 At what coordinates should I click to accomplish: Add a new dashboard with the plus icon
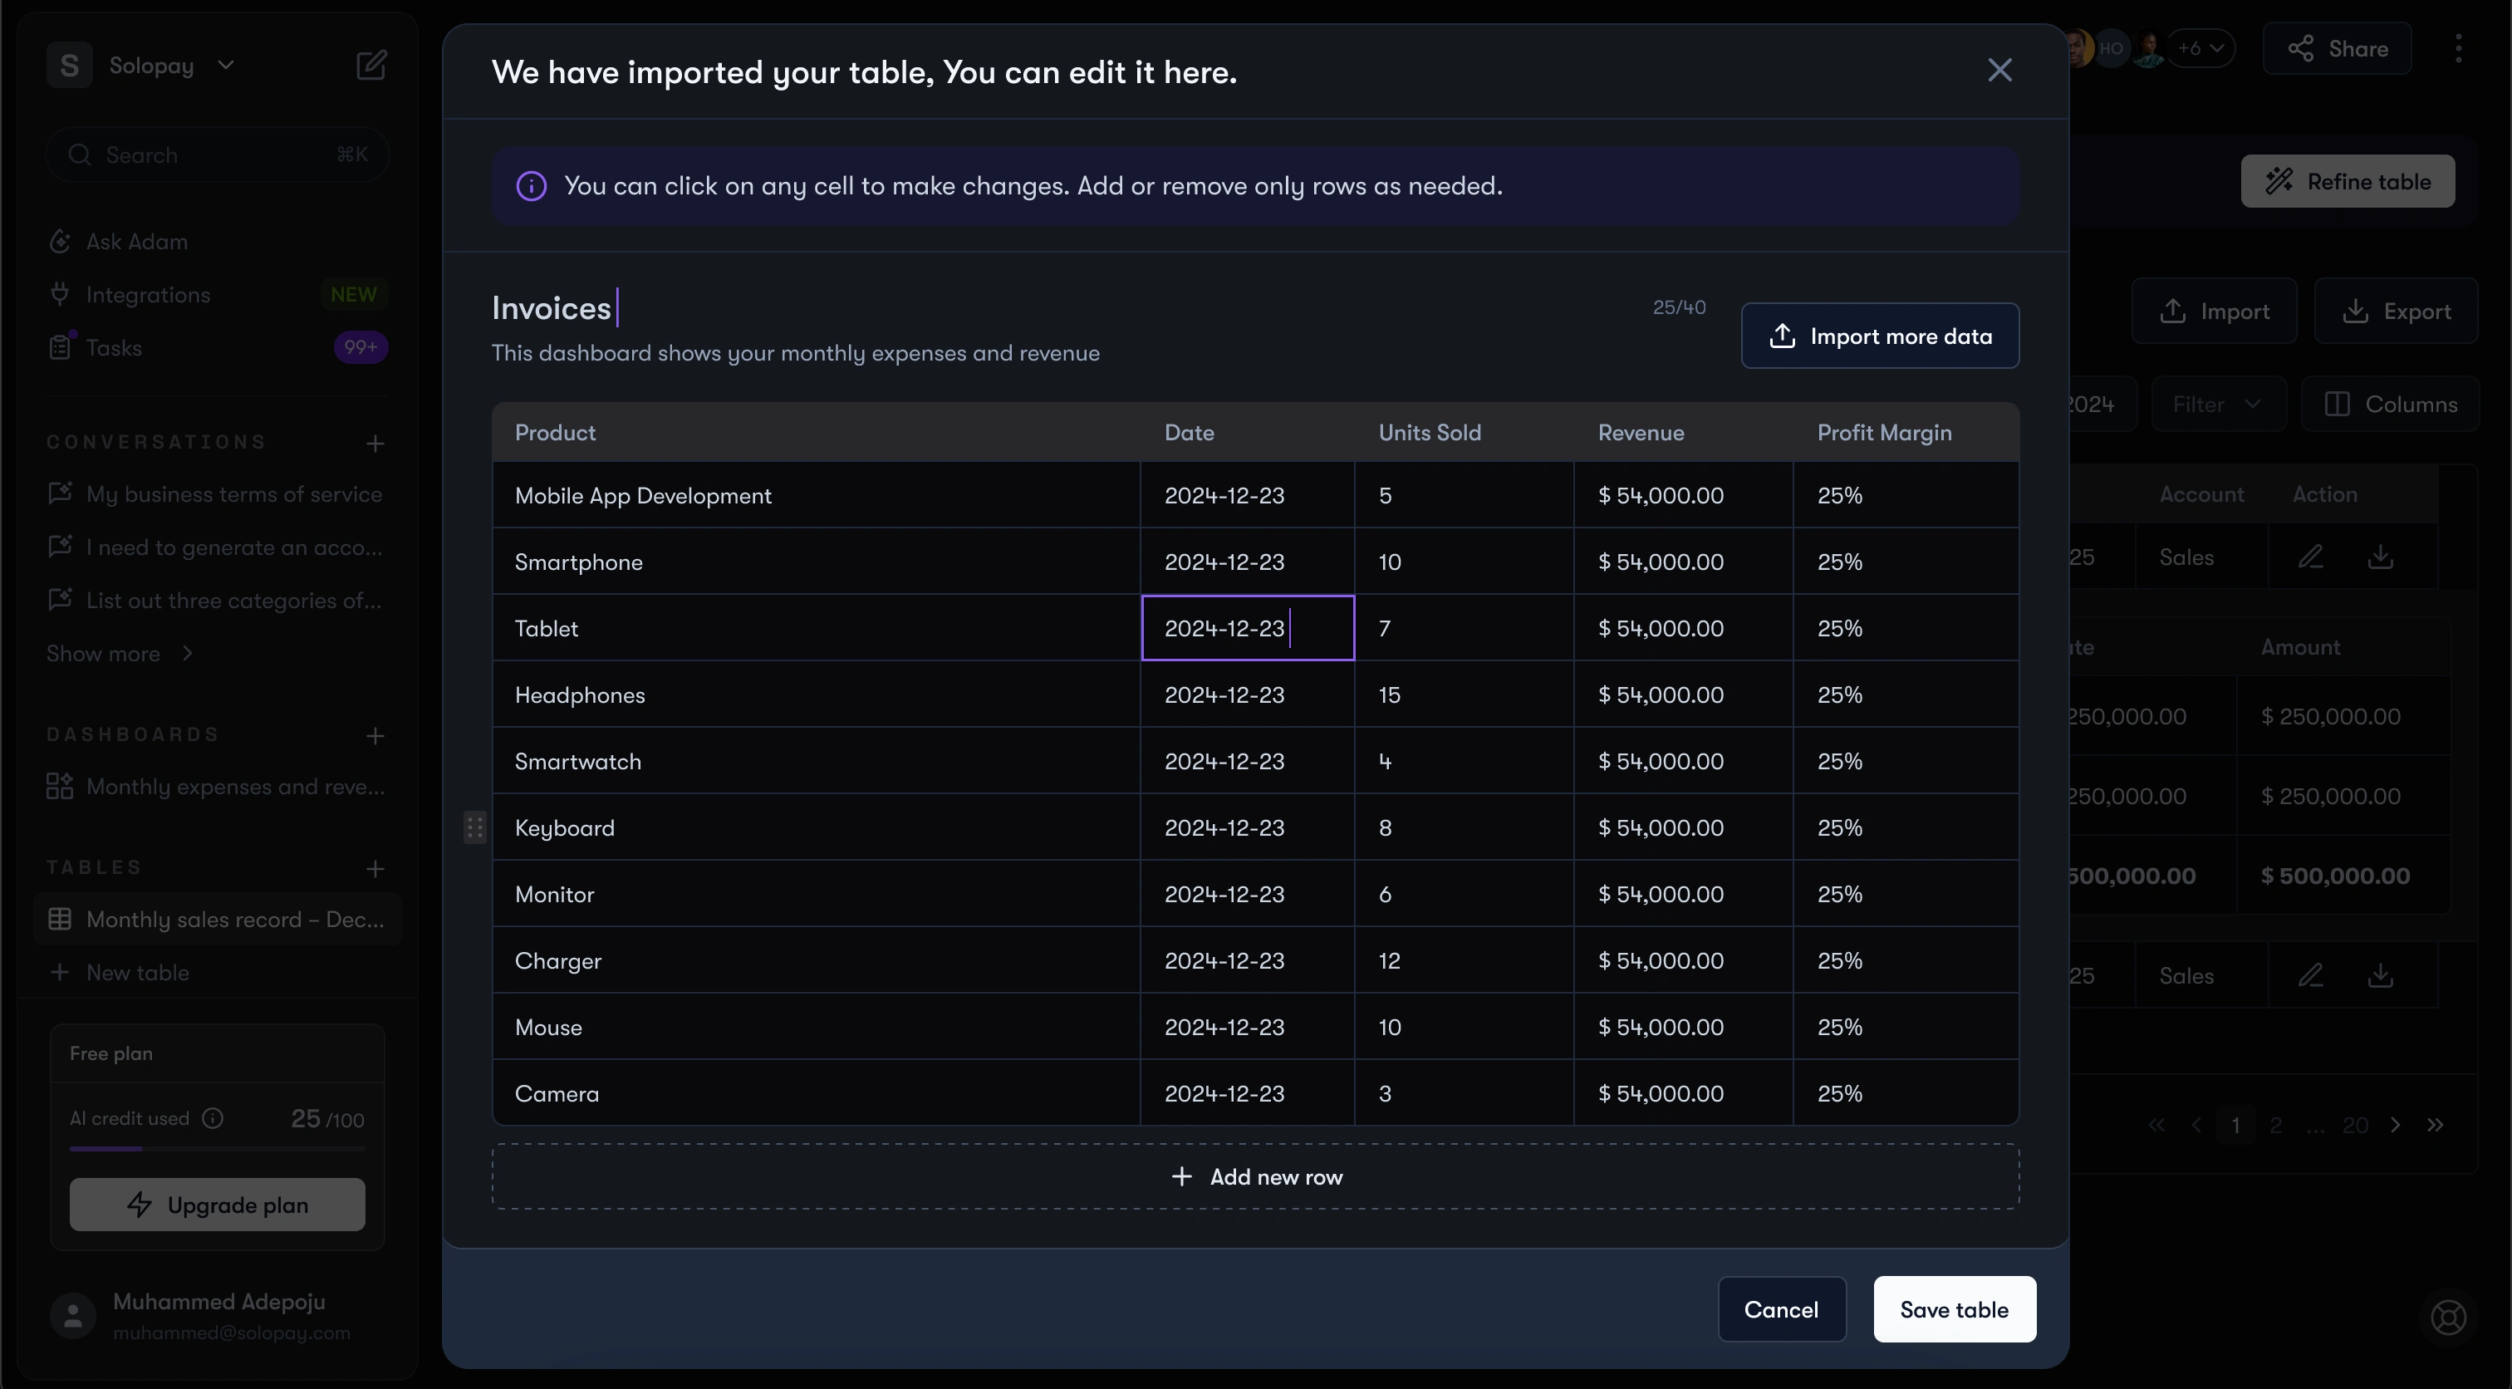coord(375,735)
